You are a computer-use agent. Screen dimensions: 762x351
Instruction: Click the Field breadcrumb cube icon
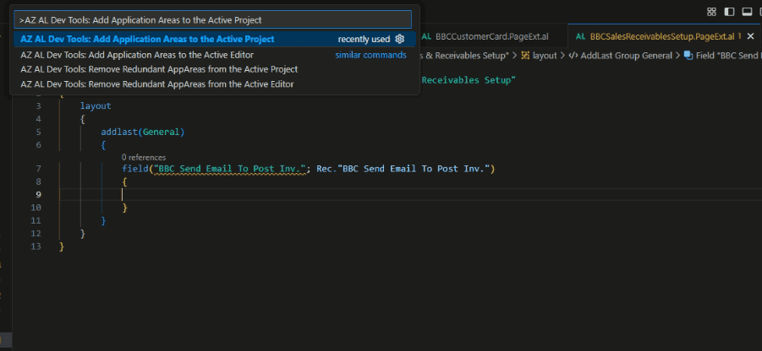[x=688, y=56]
